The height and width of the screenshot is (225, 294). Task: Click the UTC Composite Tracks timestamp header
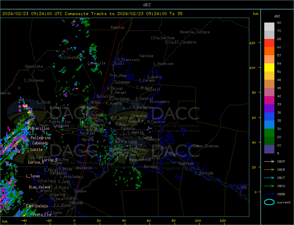click(x=92, y=14)
